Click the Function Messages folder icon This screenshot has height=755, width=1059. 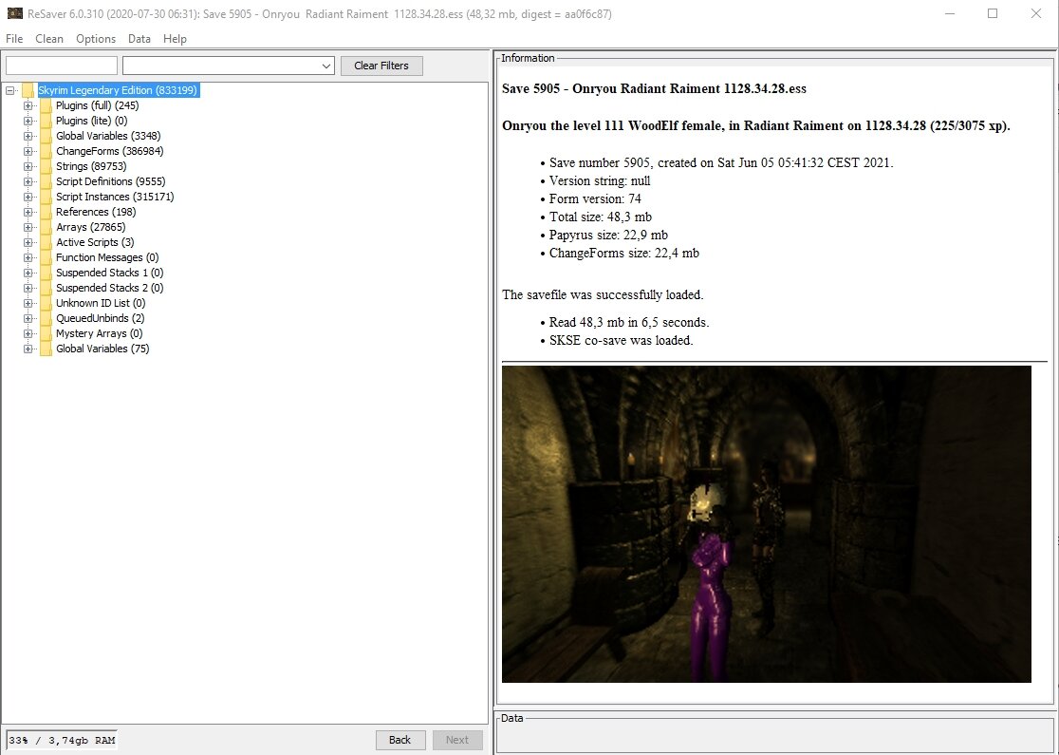(46, 257)
